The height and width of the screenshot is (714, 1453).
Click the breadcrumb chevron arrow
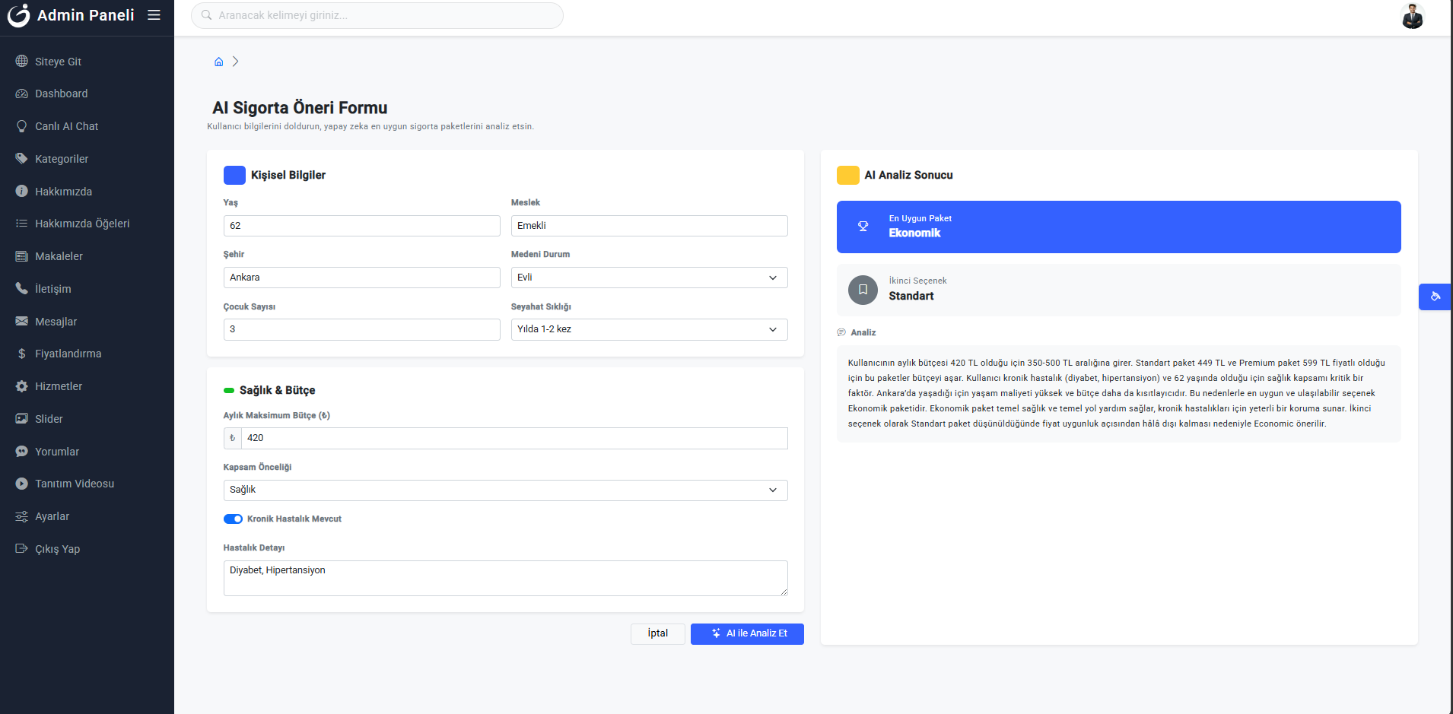pos(236,62)
